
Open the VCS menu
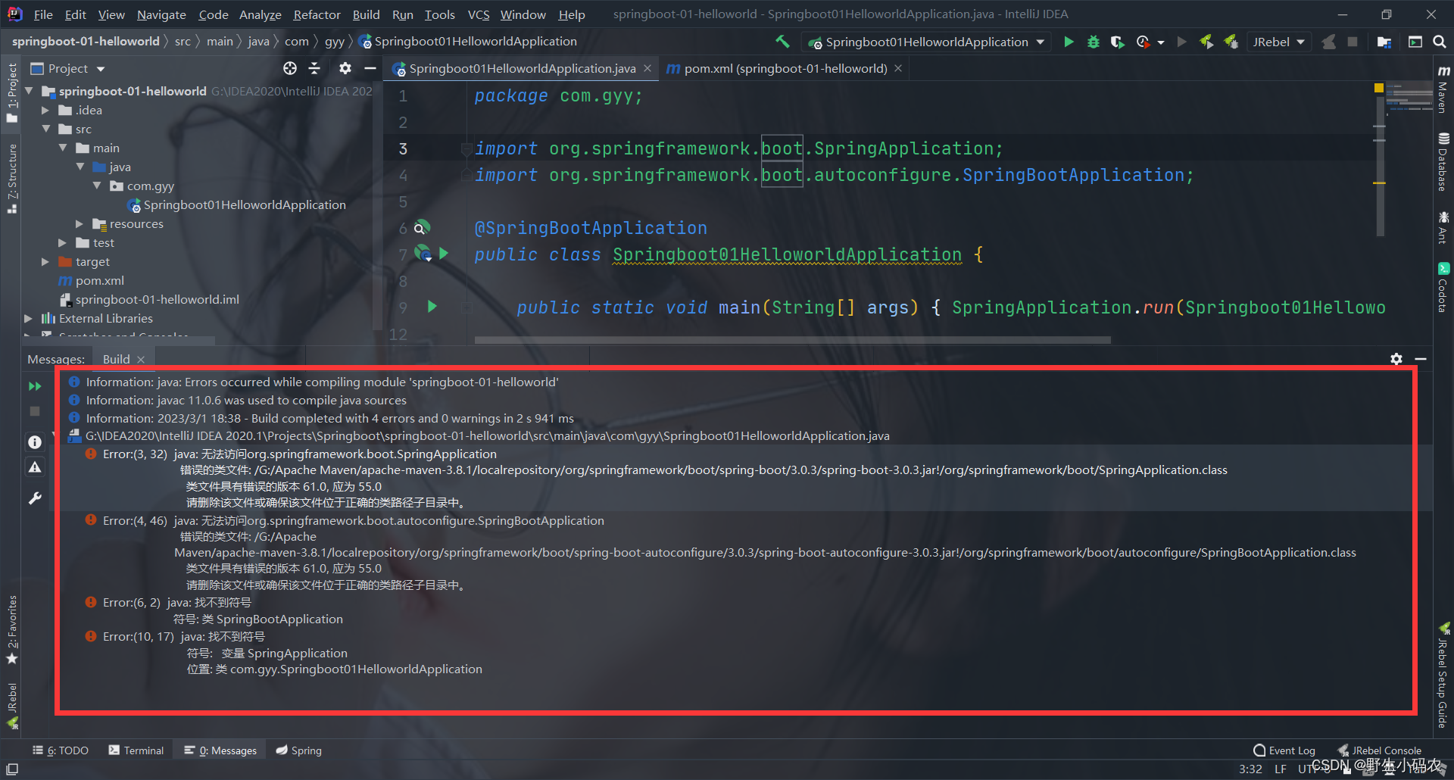point(478,14)
